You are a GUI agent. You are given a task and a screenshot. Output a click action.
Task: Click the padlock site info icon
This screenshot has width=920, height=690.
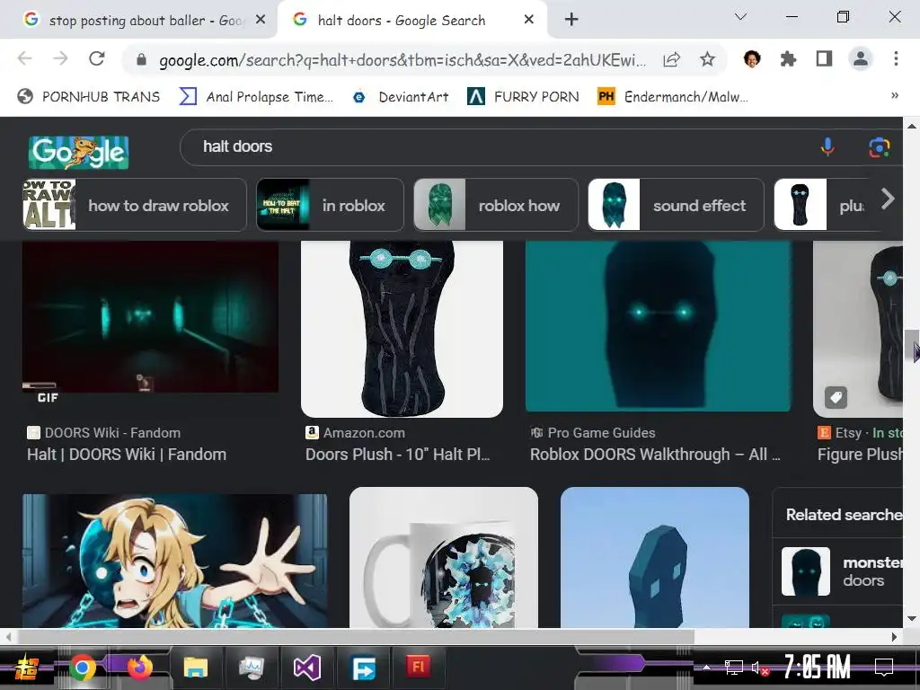point(141,60)
